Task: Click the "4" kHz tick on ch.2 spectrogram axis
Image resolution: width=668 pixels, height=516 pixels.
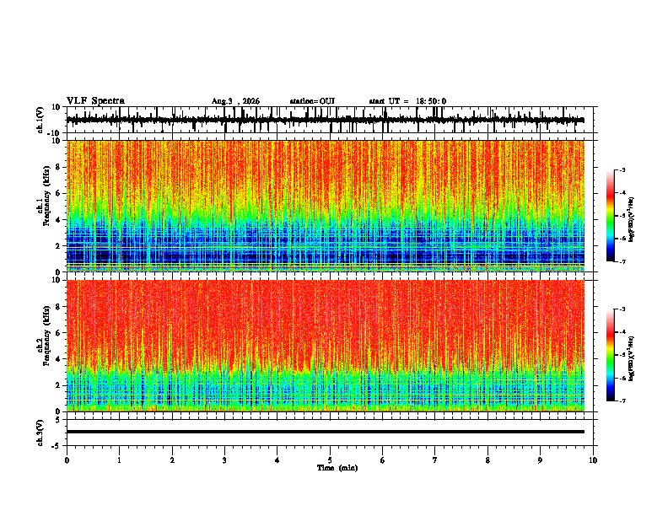Action: (x=58, y=359)
